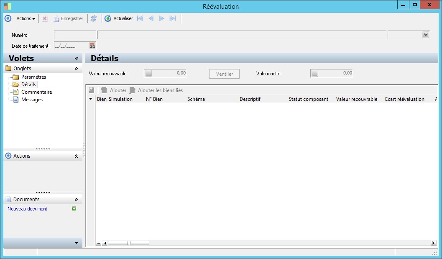Sort by Ecart réévaluation column header

pyautogui.click(x=405, y=99)
